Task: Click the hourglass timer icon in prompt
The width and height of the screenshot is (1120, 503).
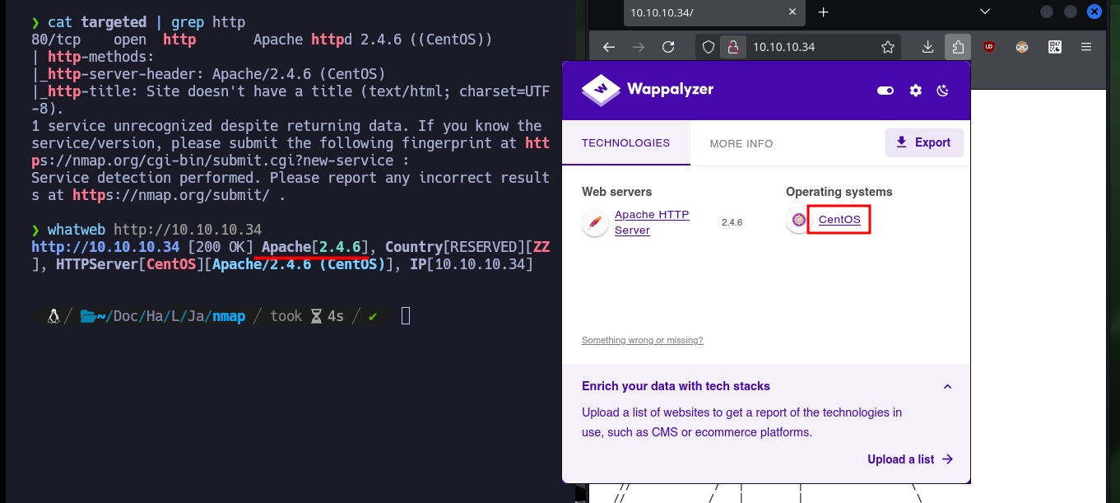Action: pyautogui.click(x=316, y=316)
